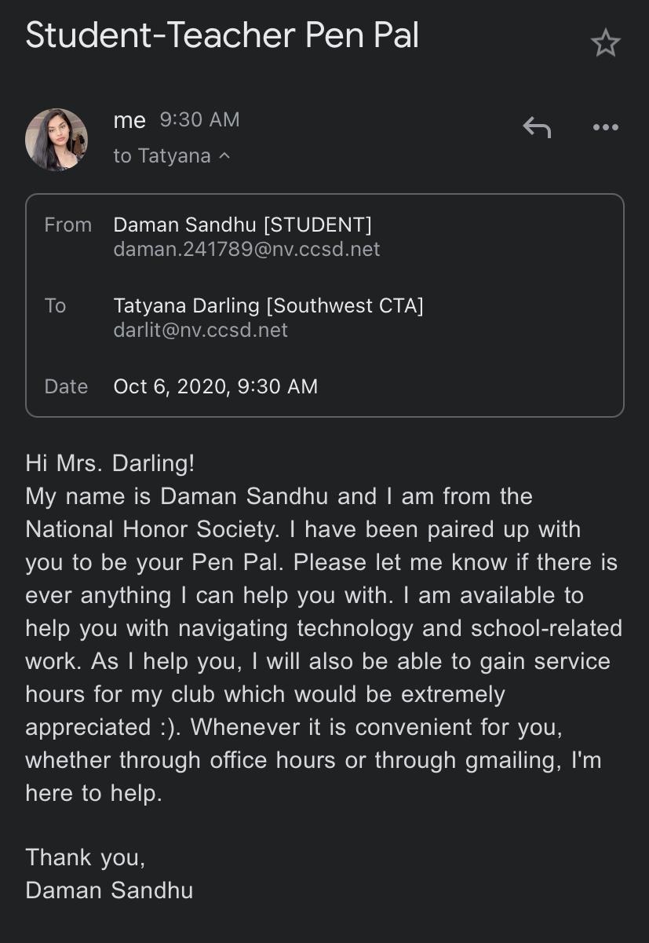Tap the "me" sender name in header
This screenshot has width=649, height=943.
[129, 120]
